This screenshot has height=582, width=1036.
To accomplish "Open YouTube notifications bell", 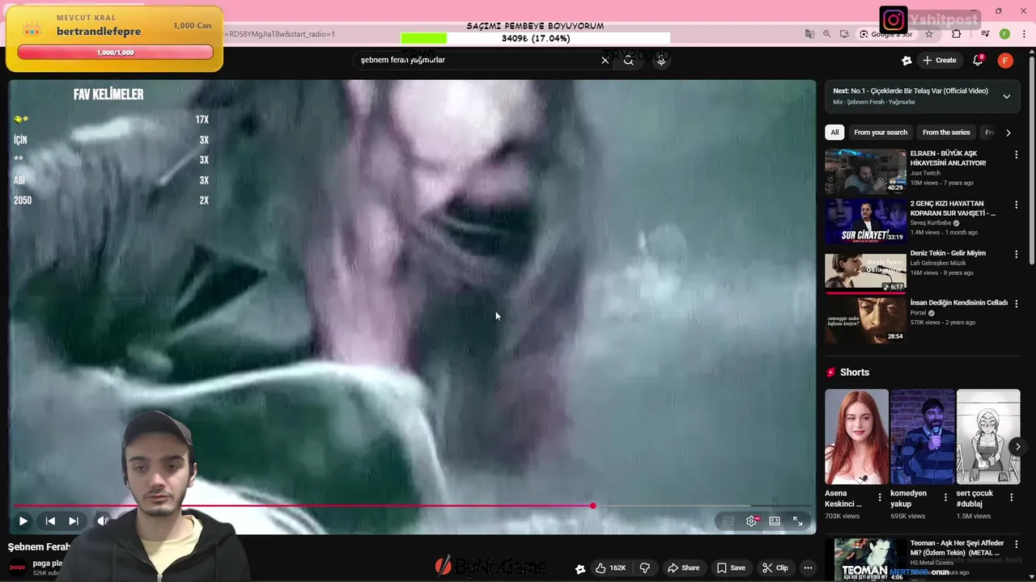I will 978,61.
